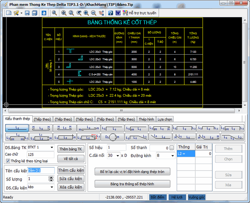Screen dimensions: 250x203
Task: Select the straight L2 bar shape
Action: pos(17,128)
